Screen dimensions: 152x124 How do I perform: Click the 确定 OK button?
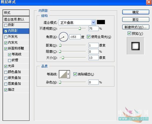pyautogui.click(x=136, y=12)
